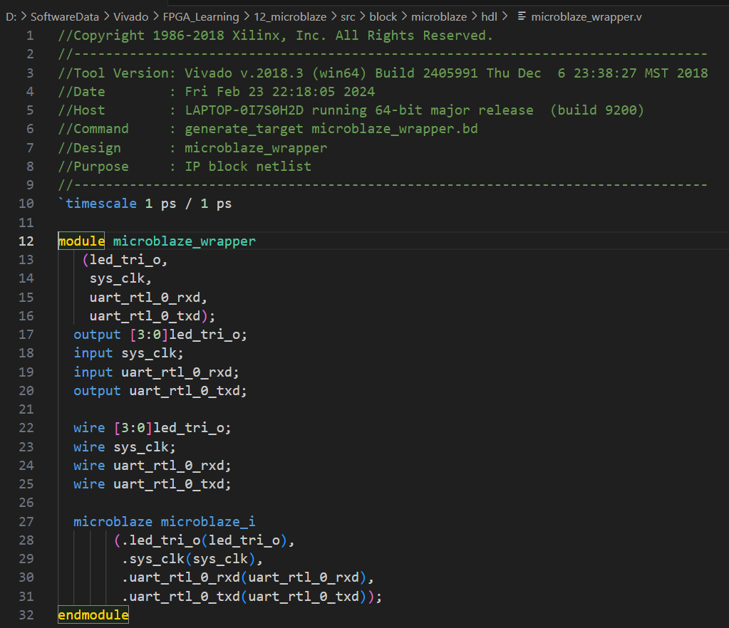Select the block folder in breadcrumbs

click(x=383, y=16)
